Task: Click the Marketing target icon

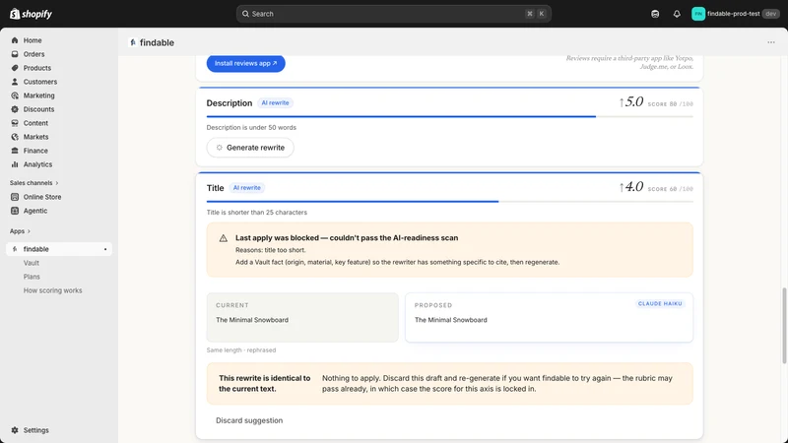Action: (15, 95)
